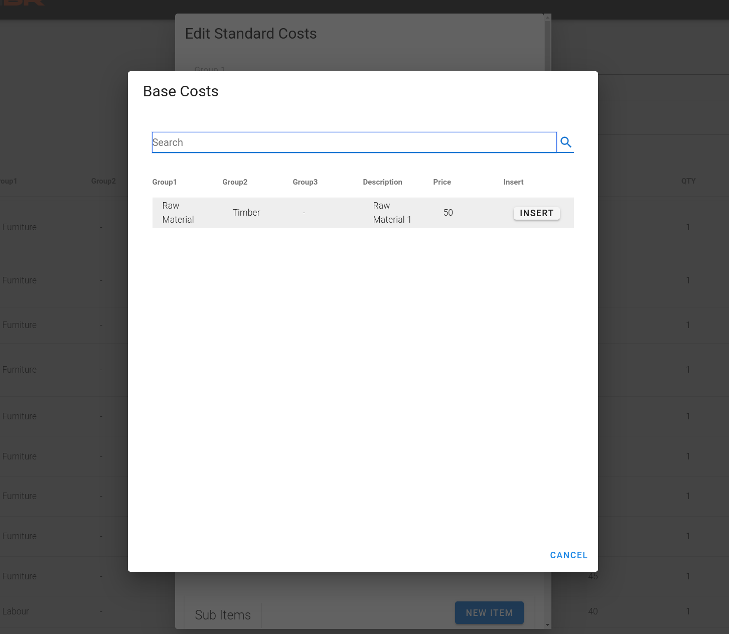Click the Insert column header

coord(513,182)
